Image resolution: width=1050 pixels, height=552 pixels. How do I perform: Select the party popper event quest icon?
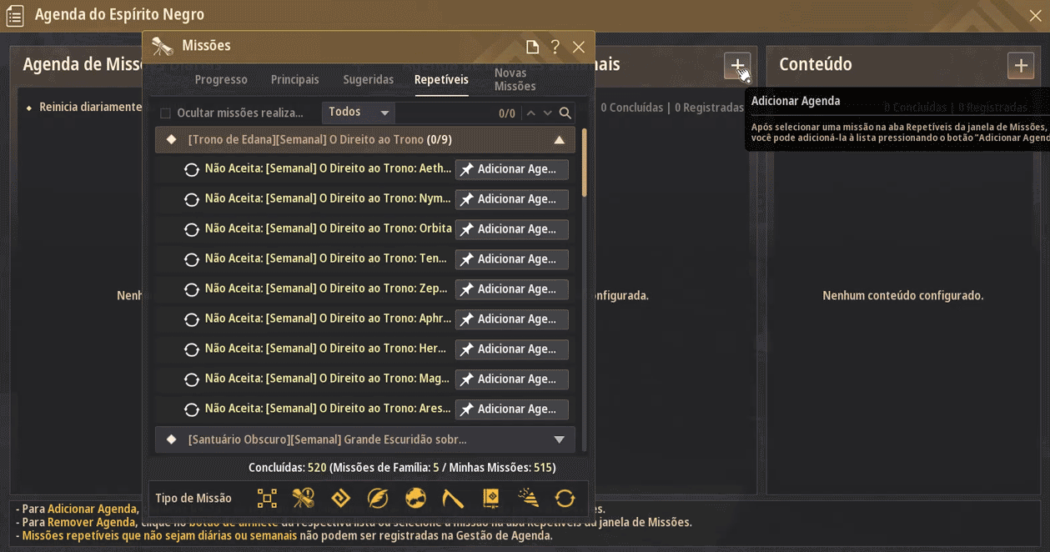pos(528,498)
